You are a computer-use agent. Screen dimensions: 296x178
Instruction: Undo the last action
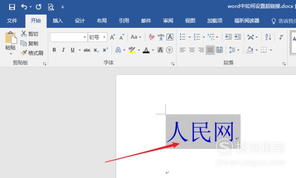point(24,7)
